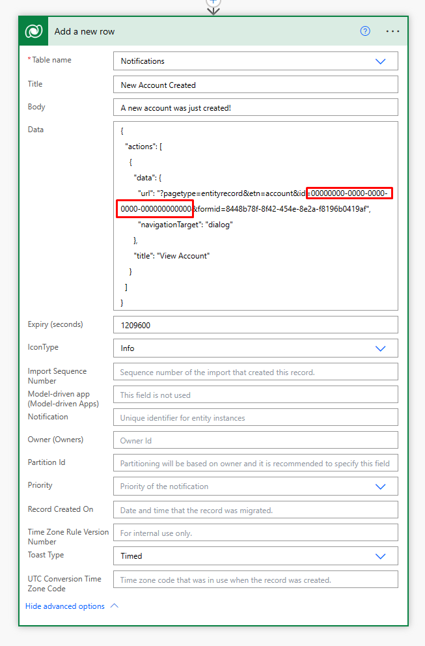Click the "actions": [ line in Data
Viewport: 425px width, 646px height.
coord(144,147)
